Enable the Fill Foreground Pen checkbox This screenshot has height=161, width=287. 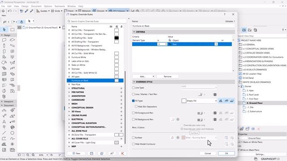pos(133,113)
